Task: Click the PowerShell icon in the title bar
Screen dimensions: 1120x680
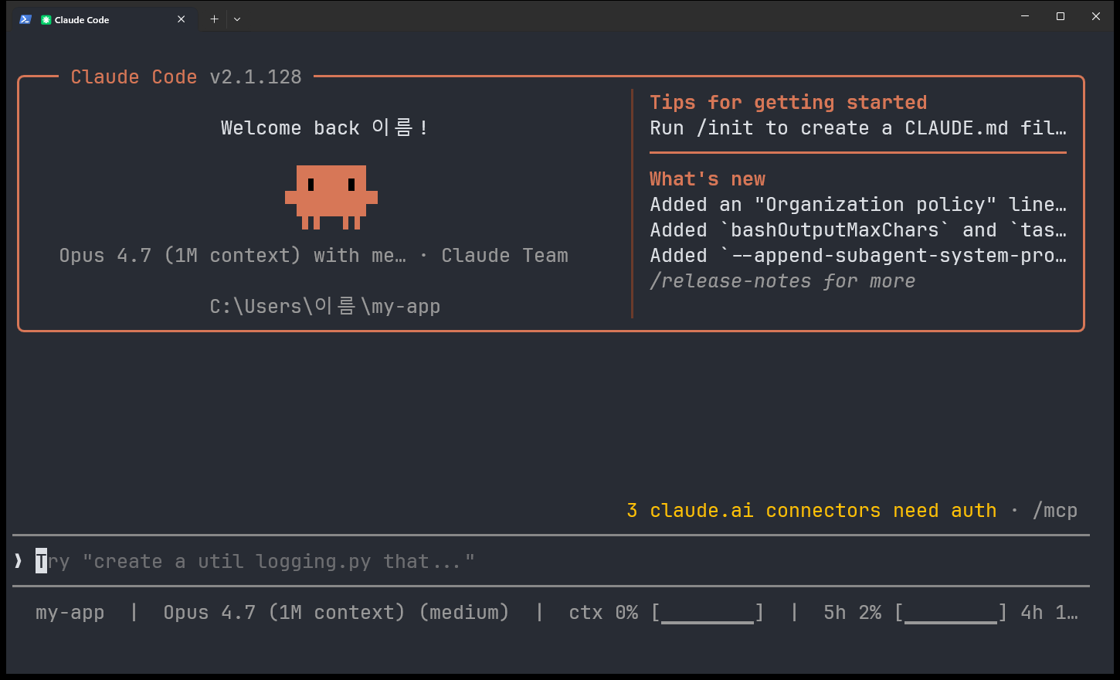Action: [x=25, y=19]
